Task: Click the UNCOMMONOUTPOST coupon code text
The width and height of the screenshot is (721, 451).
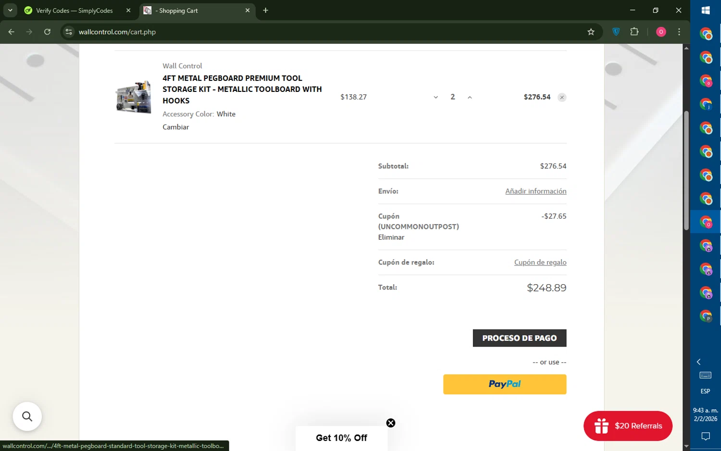Action: click(419, 226)
